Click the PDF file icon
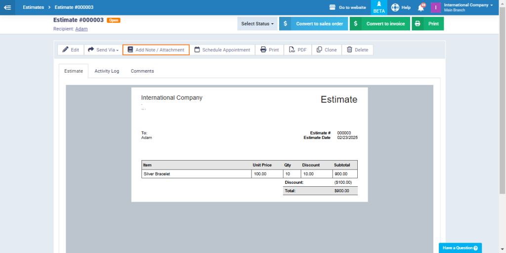The width and height of the screenshot is (506, 253). coord(292,50)
